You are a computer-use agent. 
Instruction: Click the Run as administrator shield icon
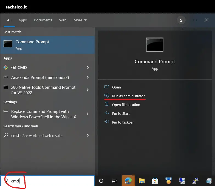[x=107, y=95]
